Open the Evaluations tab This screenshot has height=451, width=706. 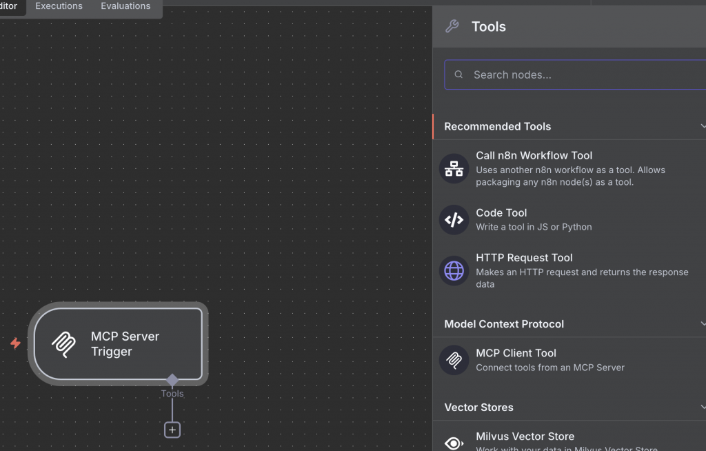(x=125, y=6)
